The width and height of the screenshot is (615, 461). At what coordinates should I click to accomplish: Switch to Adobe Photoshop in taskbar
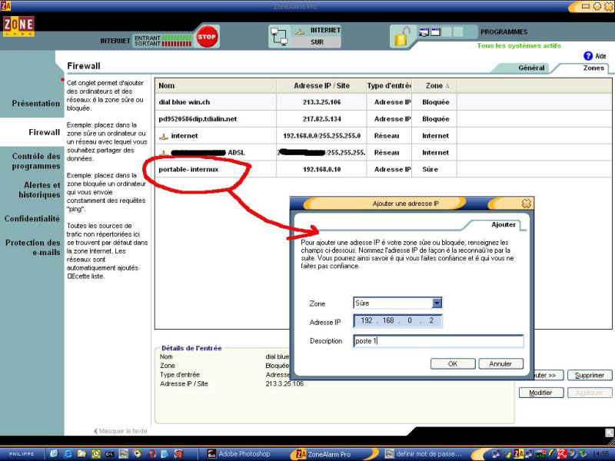238,454
